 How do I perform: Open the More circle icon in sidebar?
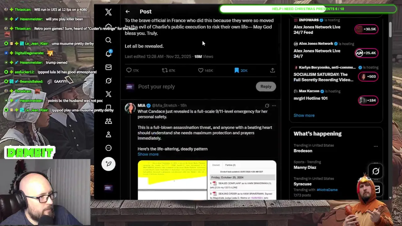click(x=108, y=148)
